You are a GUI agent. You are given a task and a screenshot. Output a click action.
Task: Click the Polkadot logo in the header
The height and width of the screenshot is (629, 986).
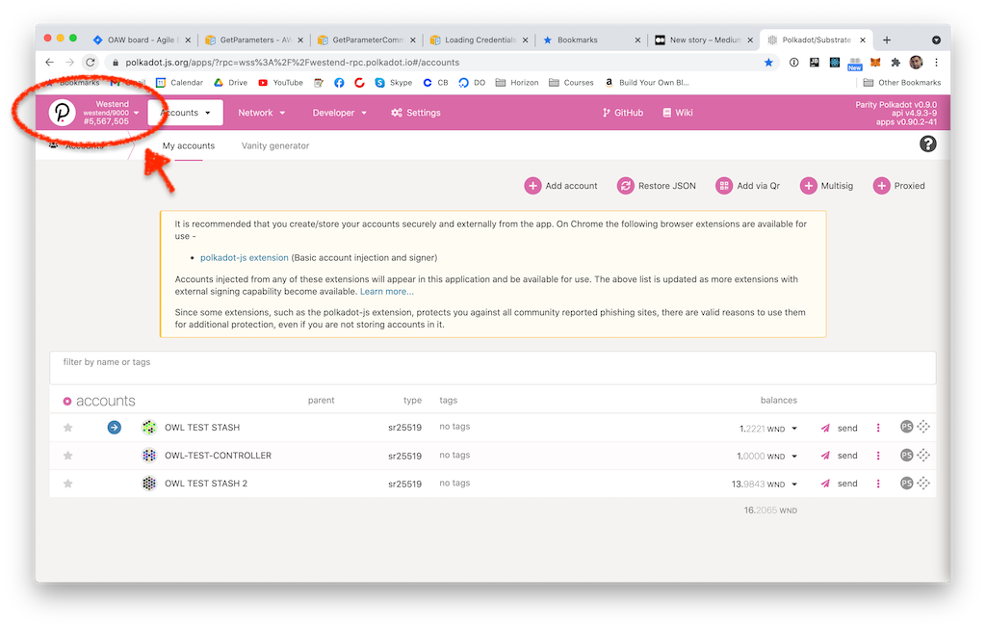point(63,113)
